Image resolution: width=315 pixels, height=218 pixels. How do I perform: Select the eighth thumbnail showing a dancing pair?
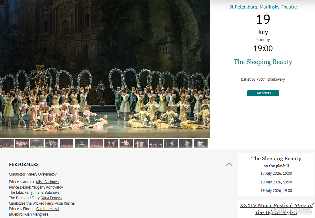coord(111,143)
